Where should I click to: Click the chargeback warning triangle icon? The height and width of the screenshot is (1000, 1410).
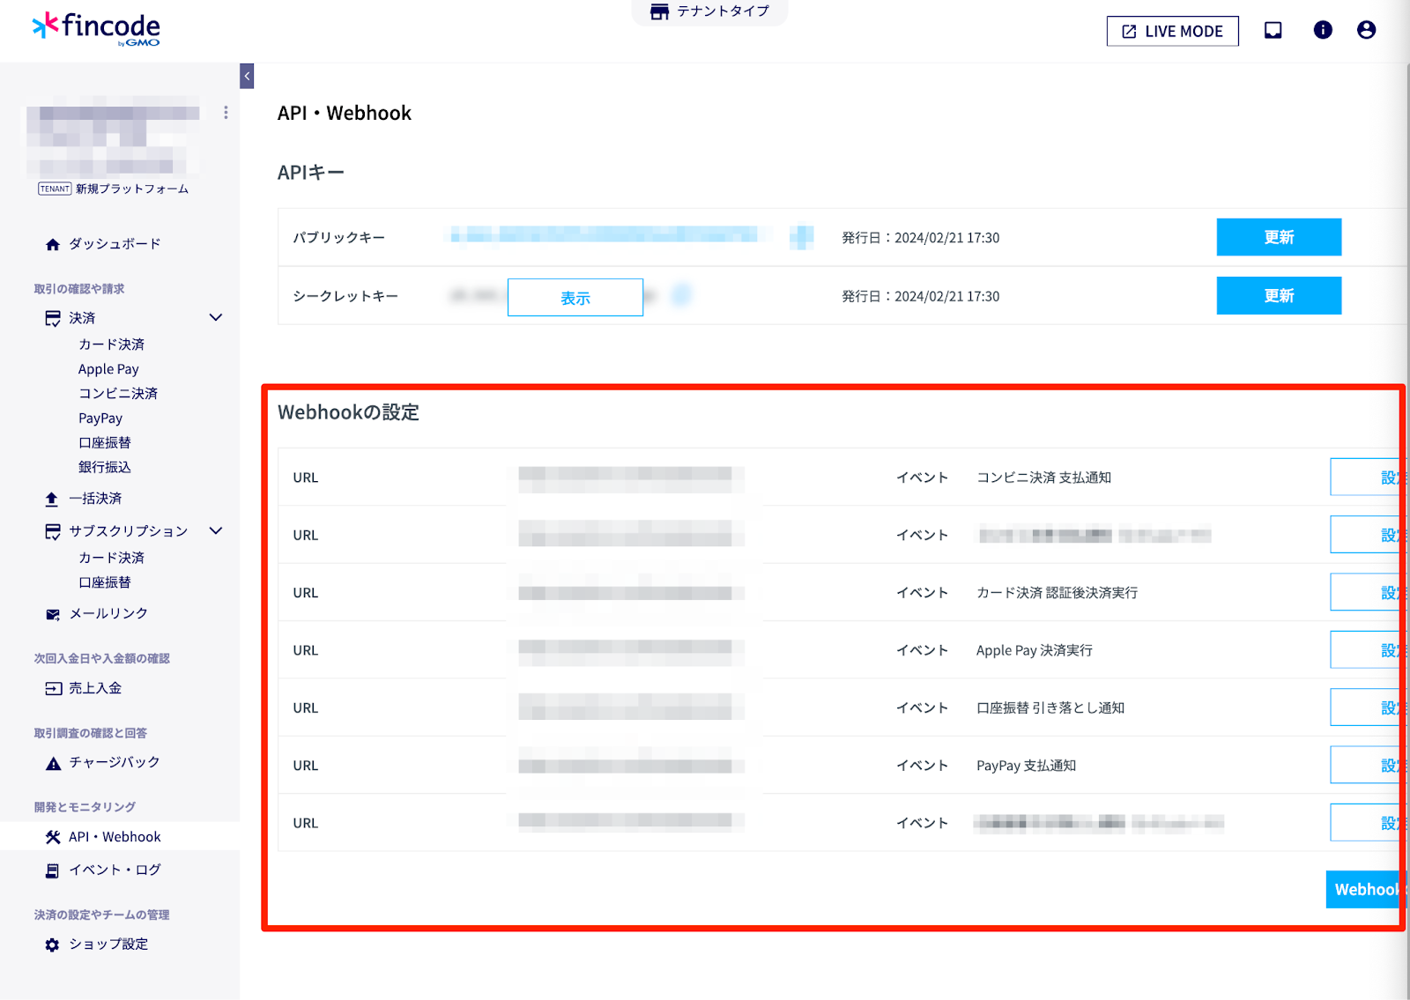(53, 763)
